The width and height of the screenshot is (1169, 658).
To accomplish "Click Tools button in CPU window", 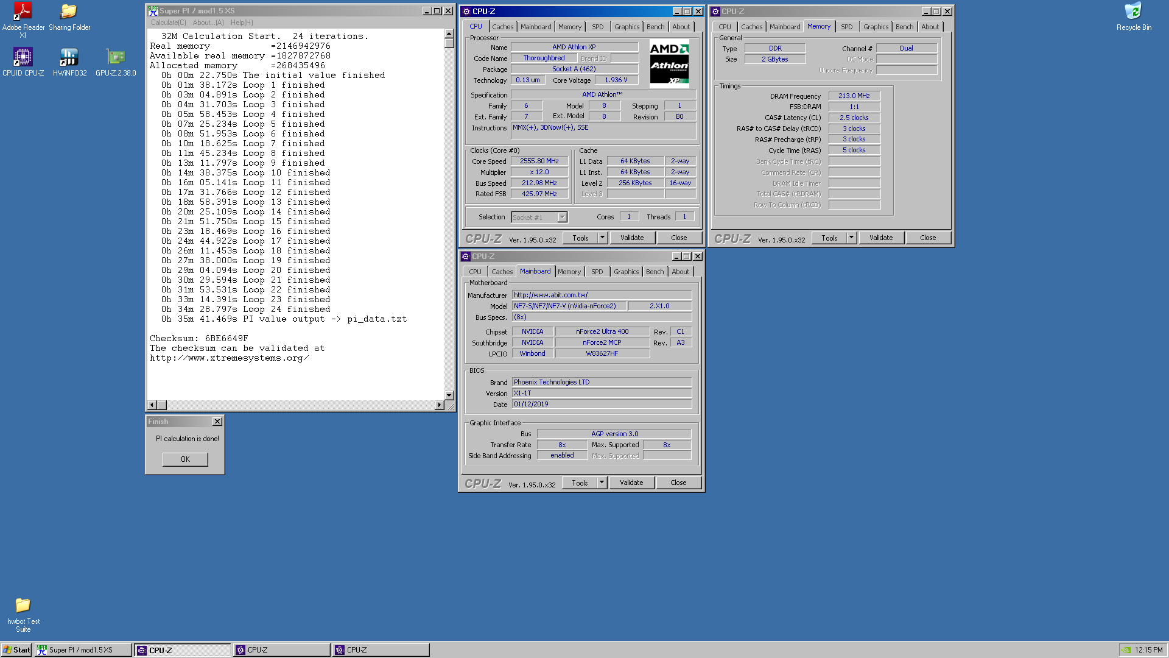I will pyautogui.click(x=580, y=238).
